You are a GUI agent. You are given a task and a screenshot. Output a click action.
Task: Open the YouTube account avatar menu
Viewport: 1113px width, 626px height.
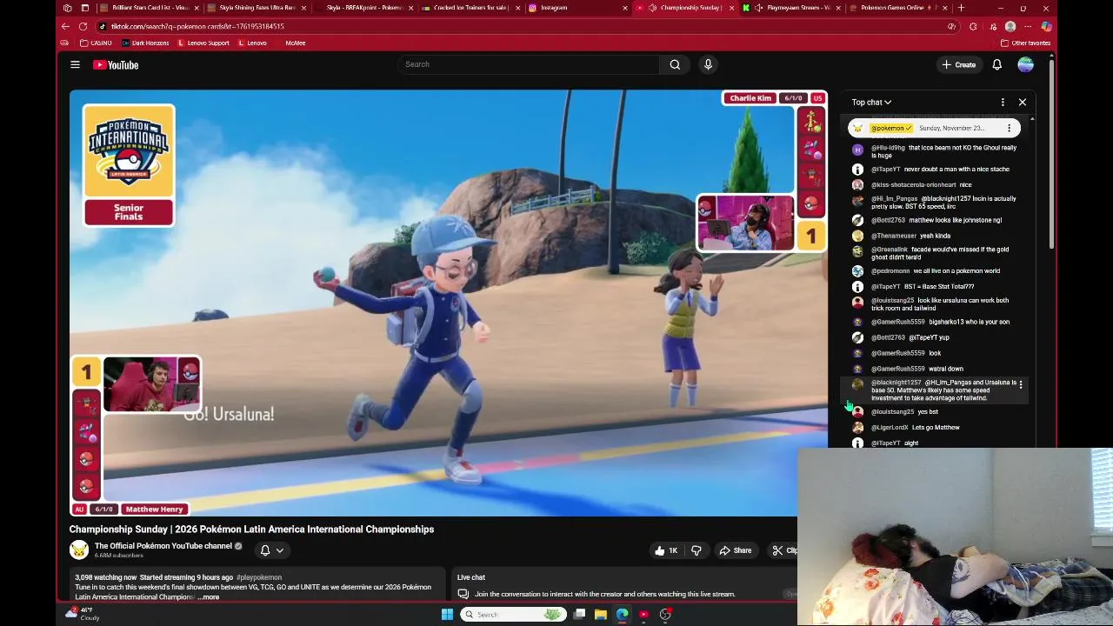click(x=1026, y=64)
